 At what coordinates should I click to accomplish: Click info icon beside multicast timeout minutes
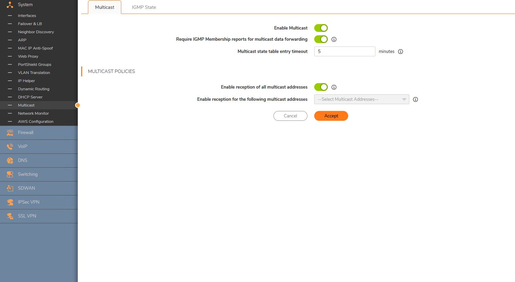pos(401,52)
